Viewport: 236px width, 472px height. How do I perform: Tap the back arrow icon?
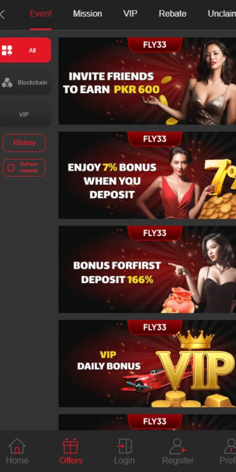coord(2,14)
